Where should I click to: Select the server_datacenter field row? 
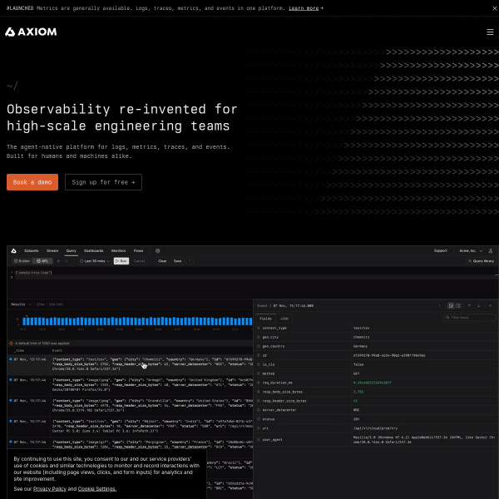pos(376,410)
